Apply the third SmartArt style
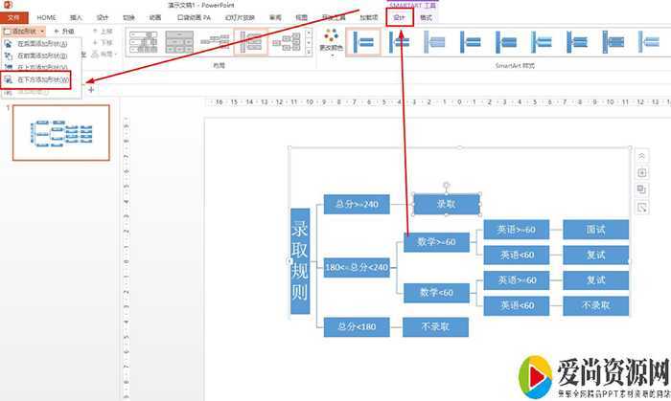671x401 pixels. [x=436, y=42]
